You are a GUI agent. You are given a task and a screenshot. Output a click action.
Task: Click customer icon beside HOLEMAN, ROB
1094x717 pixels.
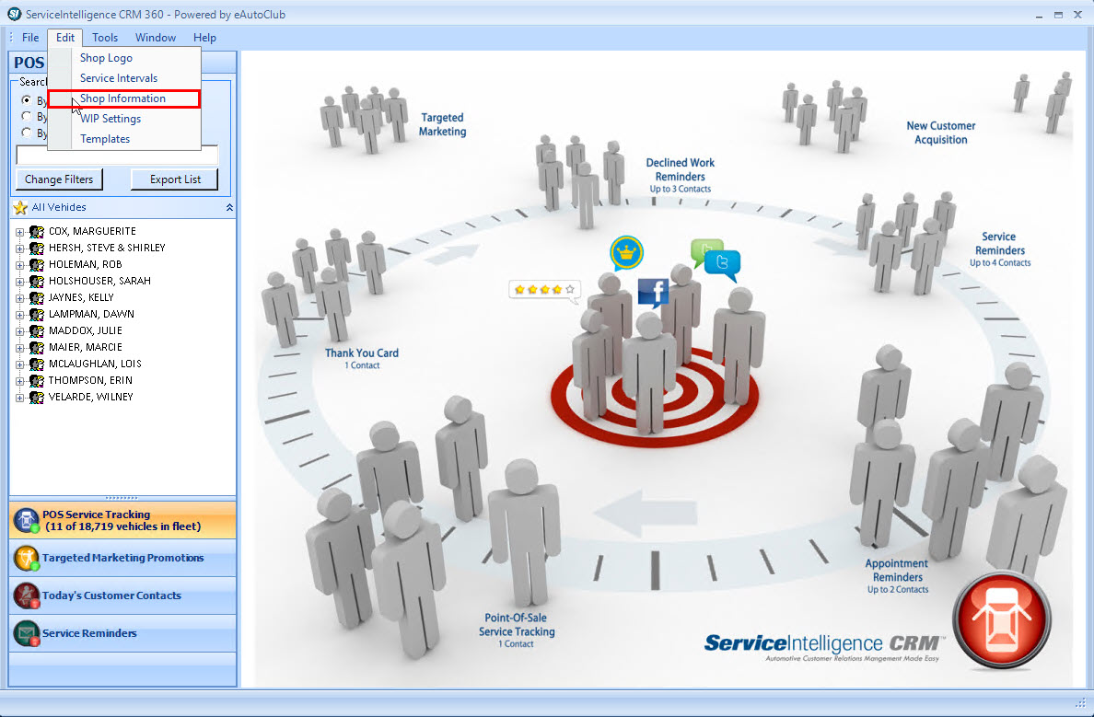(36, 265)
